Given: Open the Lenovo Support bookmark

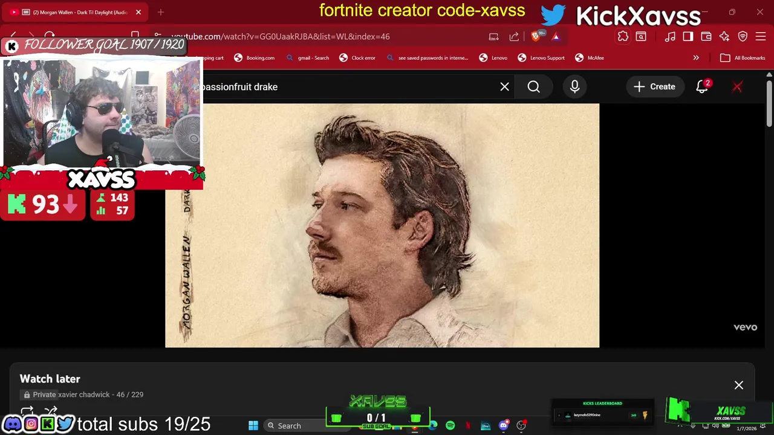Looking at the screenshot, I should [x=541, y=58].
